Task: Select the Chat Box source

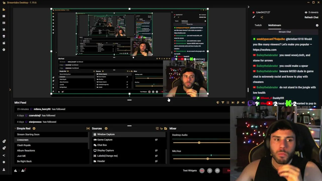Action: (x=128, y=145)
